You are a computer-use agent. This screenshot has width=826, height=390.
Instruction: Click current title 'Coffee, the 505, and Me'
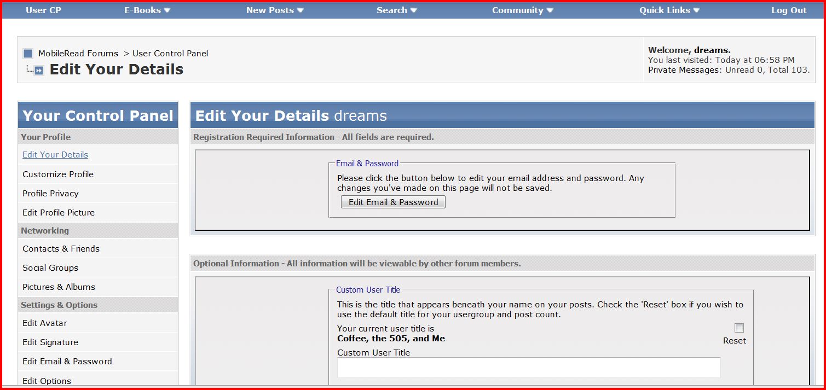coord(391,339)
